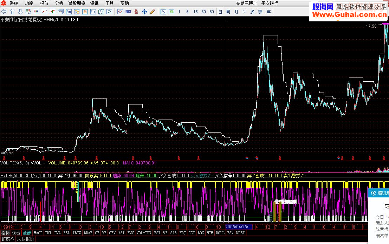Select the 5-minute period button
Screen dimensions: 389x244
pos(187,12)
